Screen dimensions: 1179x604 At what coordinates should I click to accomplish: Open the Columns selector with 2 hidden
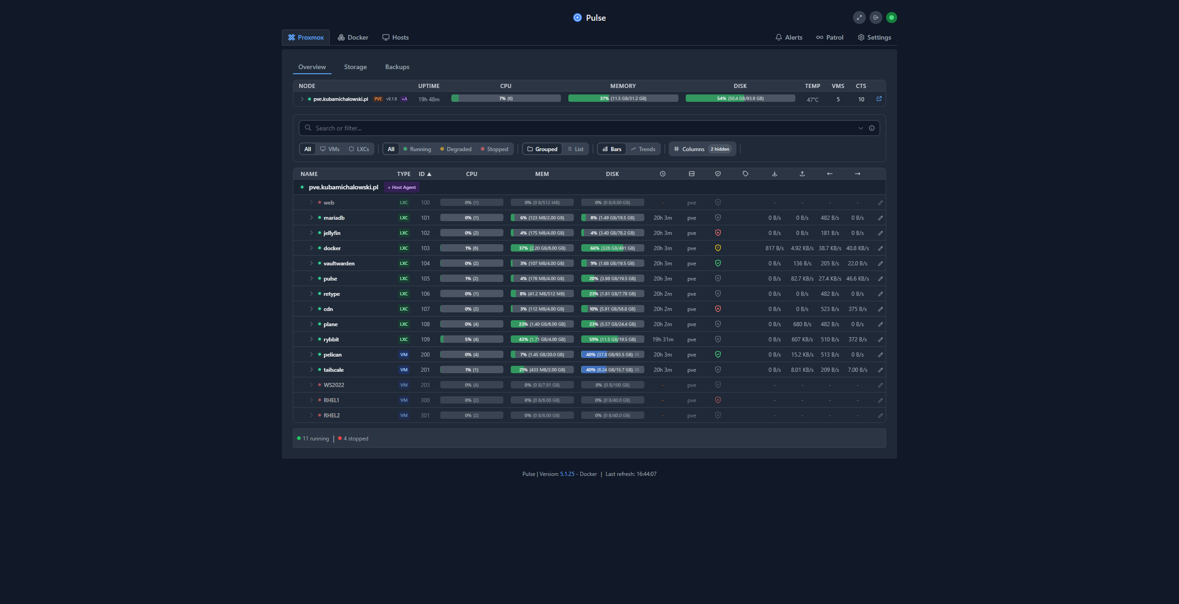[x=702, y=149]
